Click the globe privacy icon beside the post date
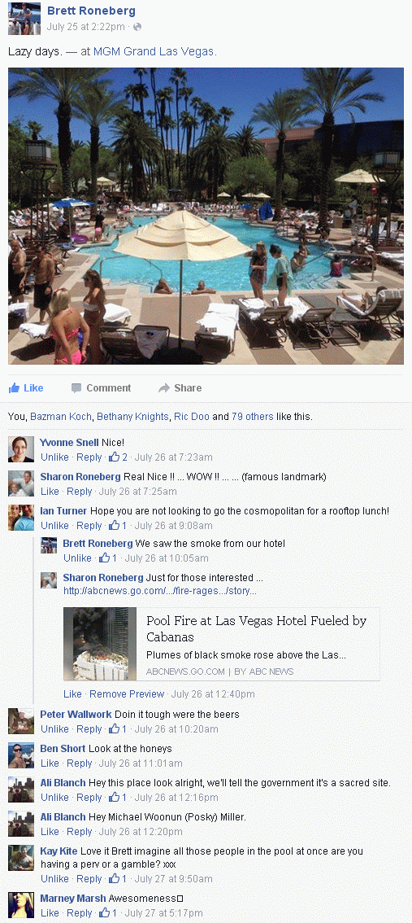 click(x=137, y=27)
